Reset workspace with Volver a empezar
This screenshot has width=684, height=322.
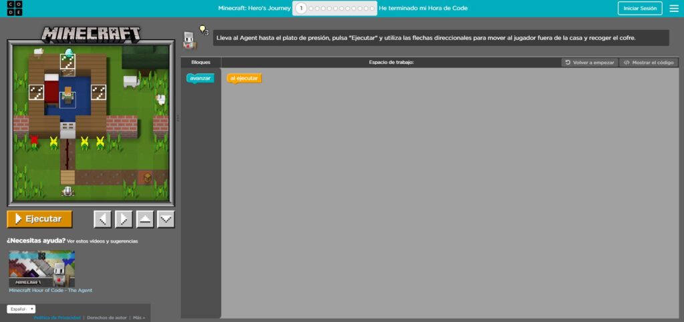coord(590,63)
